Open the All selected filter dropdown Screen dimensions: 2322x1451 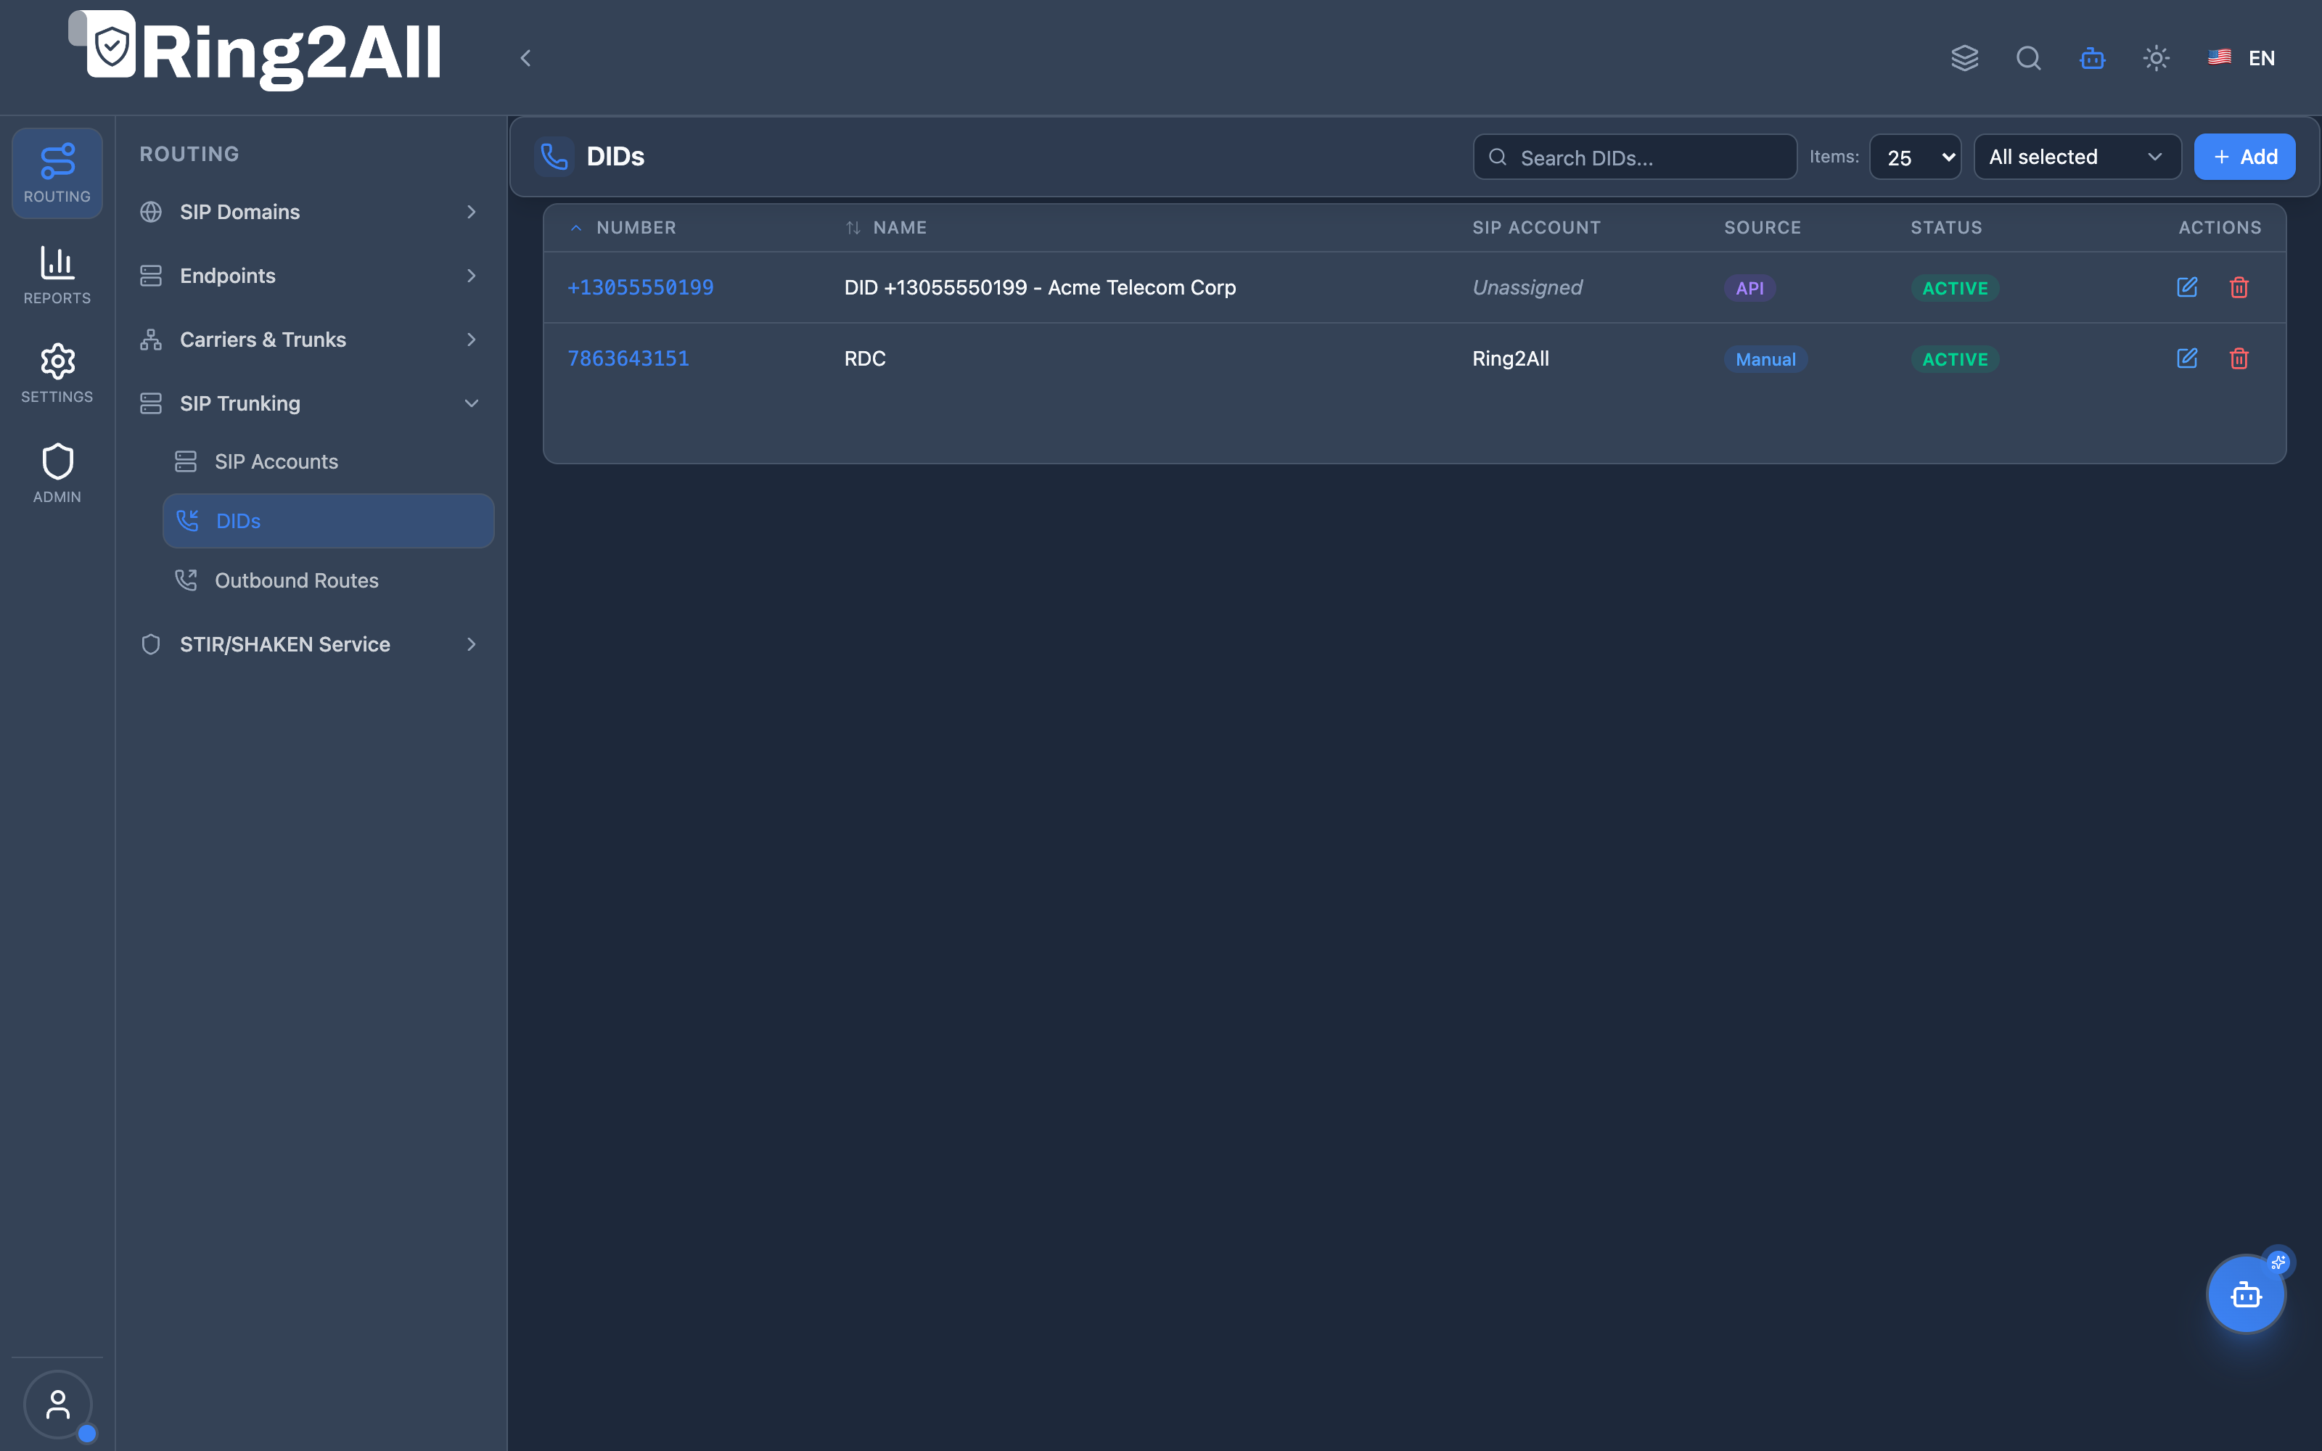pos(2077,157)
